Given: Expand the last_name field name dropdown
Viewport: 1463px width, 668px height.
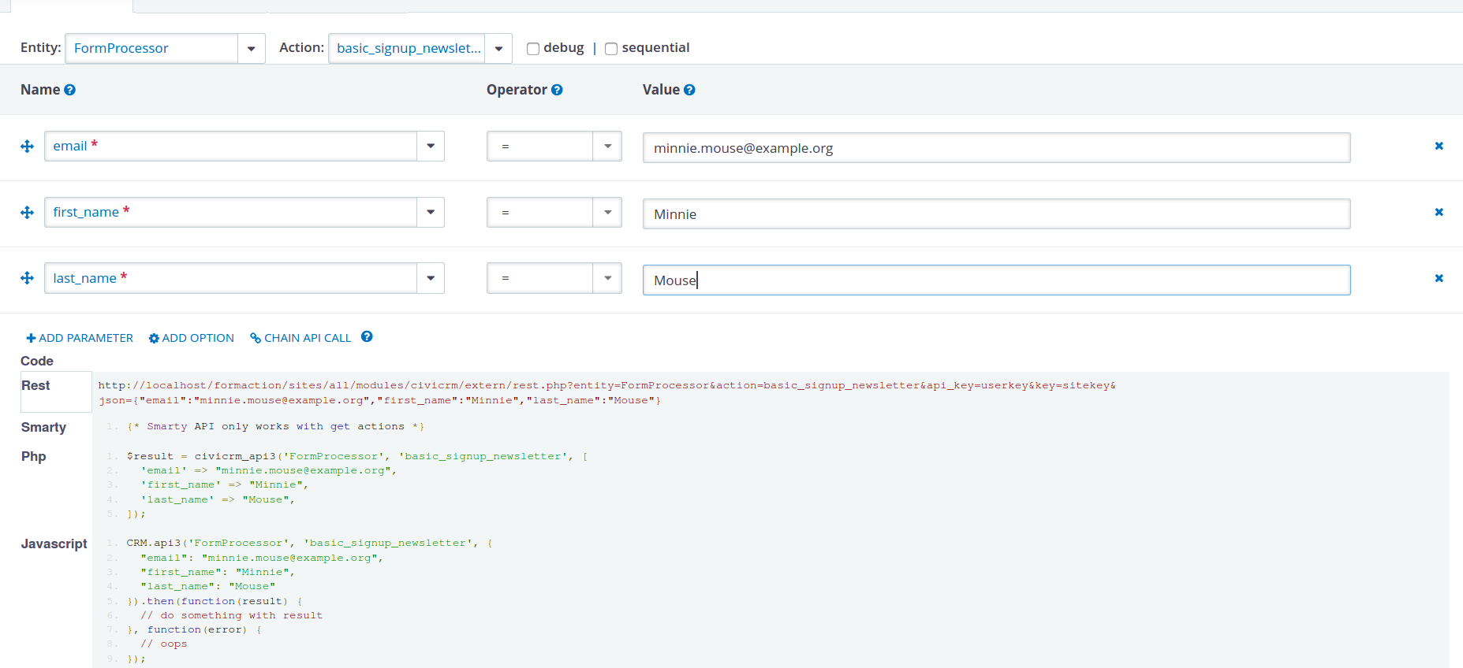Looking at the screenshot, I should (x=431, y=278).
